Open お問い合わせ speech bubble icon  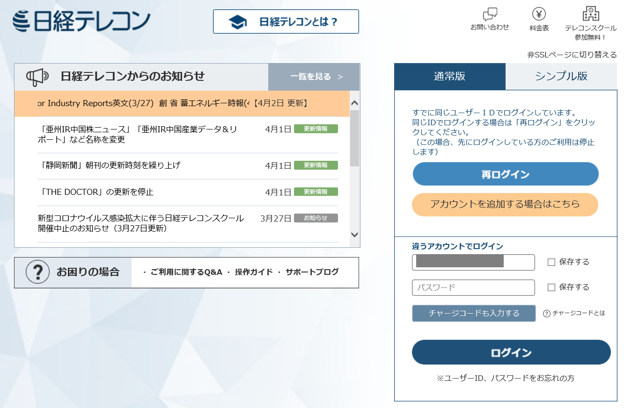coord(490,14)
